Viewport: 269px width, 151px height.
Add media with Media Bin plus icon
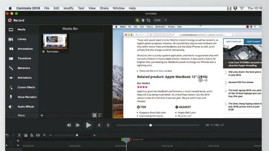click(42, 115)
